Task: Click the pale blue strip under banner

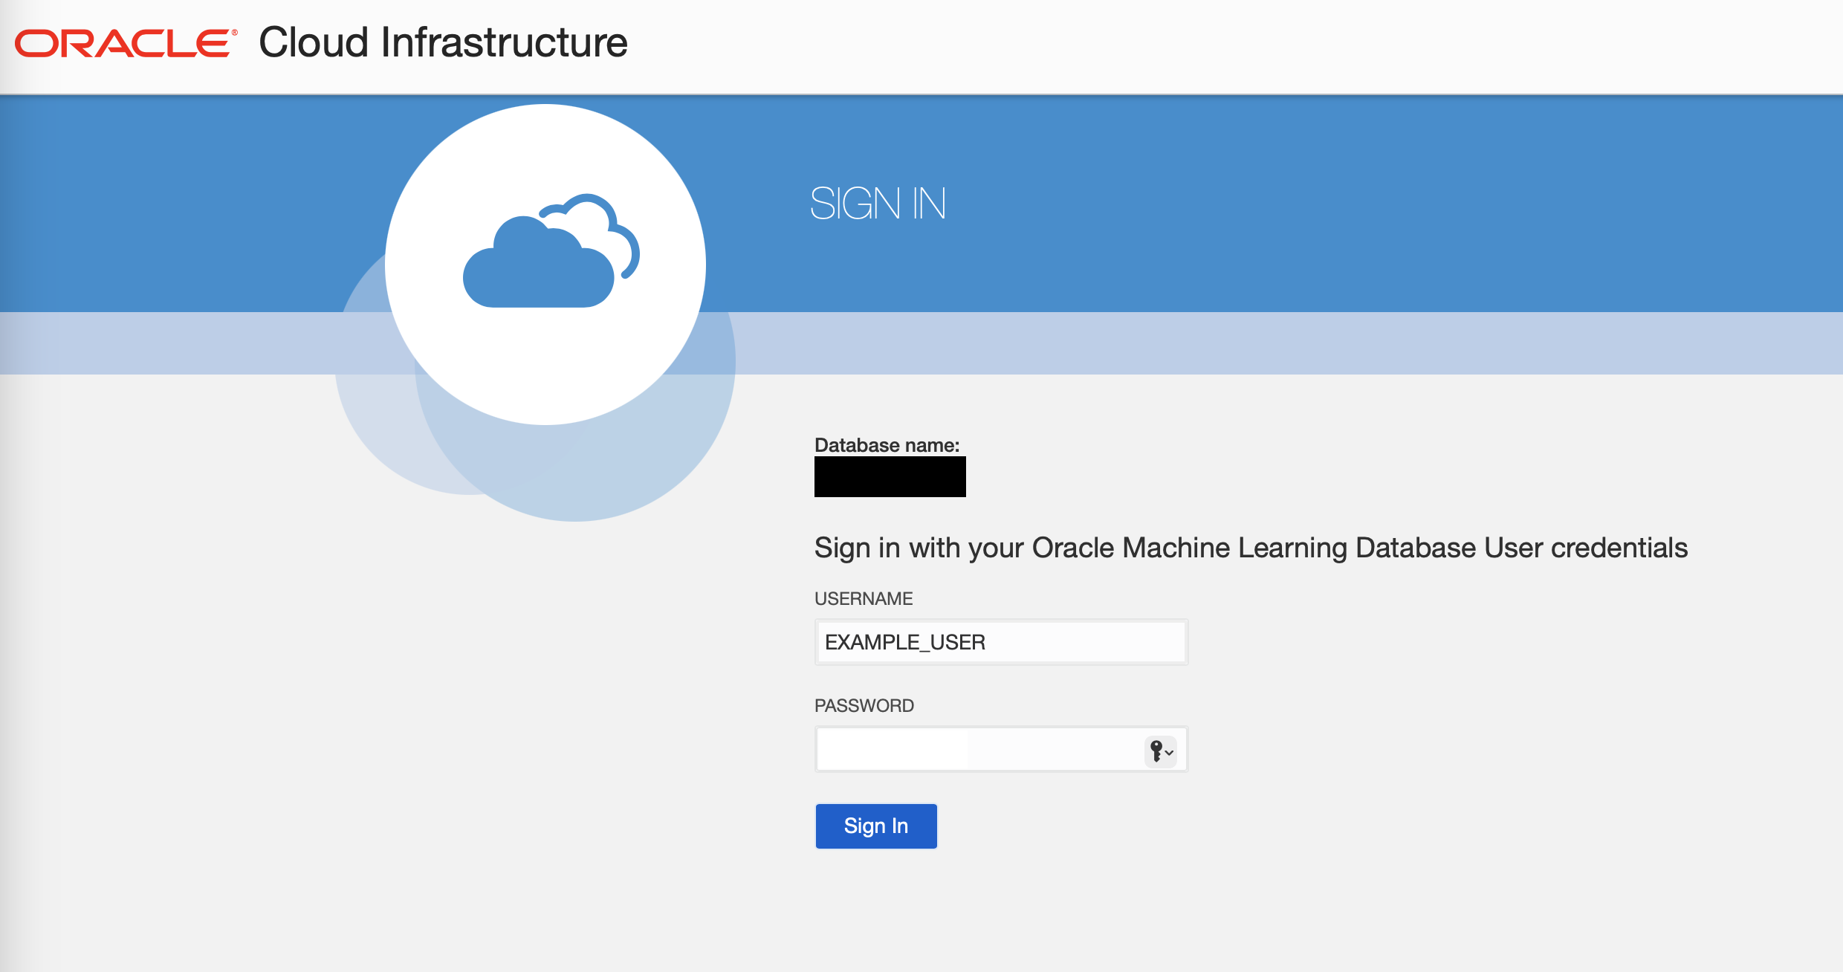Action: pos(1263,343)
